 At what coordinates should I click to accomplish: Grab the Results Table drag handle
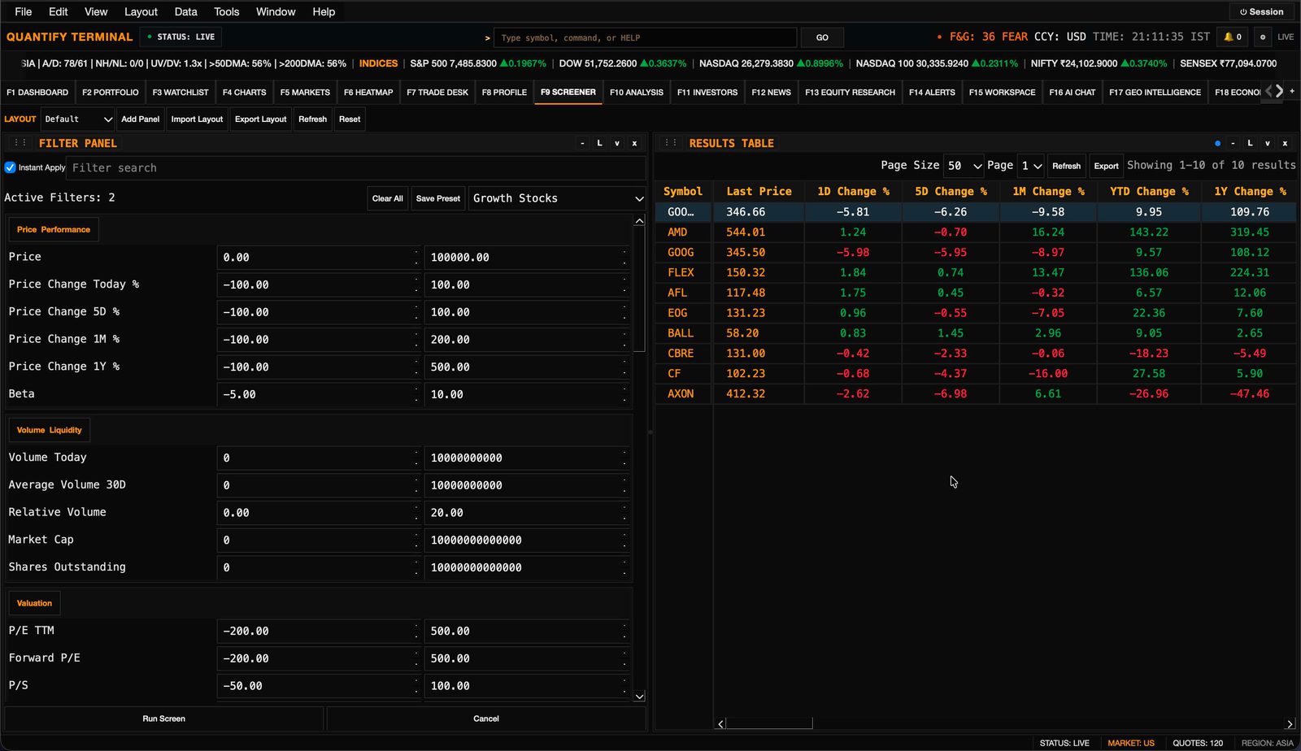pos(671,142)
